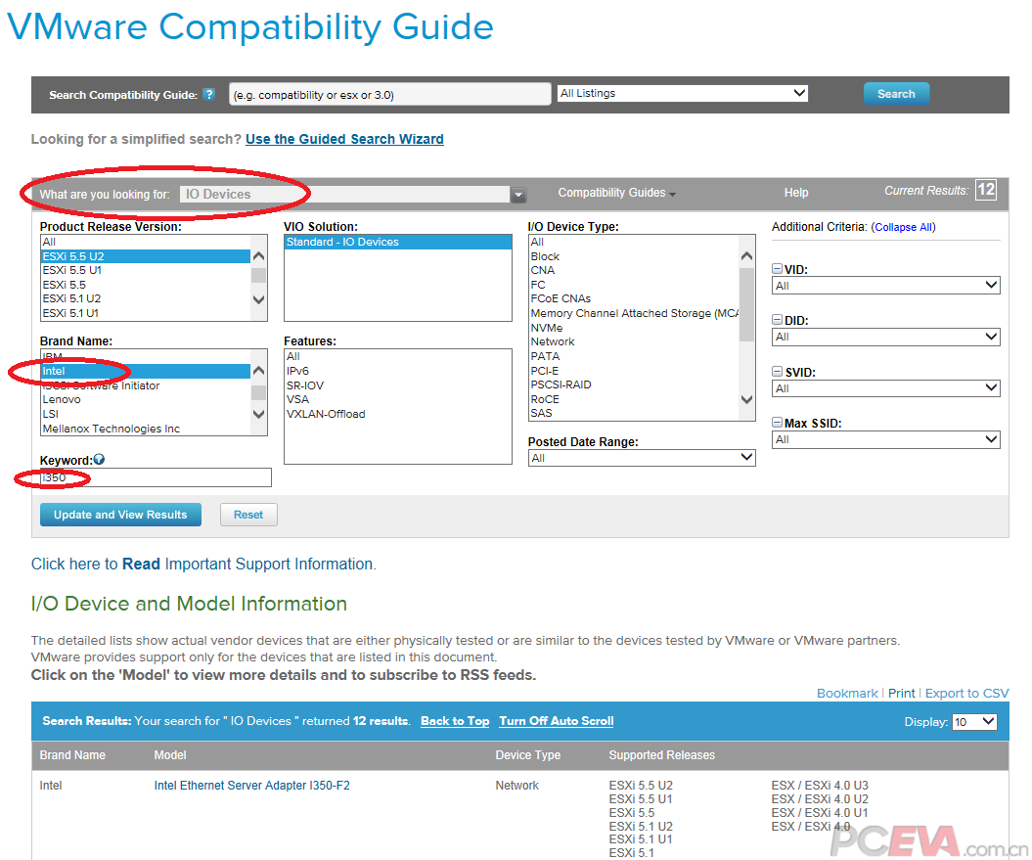Screen dimensions: 1032x860
Task: Select VSA in Features list
Action: [397, 399]
